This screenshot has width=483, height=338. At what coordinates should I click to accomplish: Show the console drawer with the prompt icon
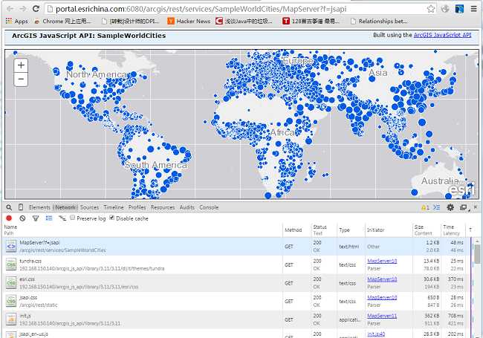pos(436,207)
